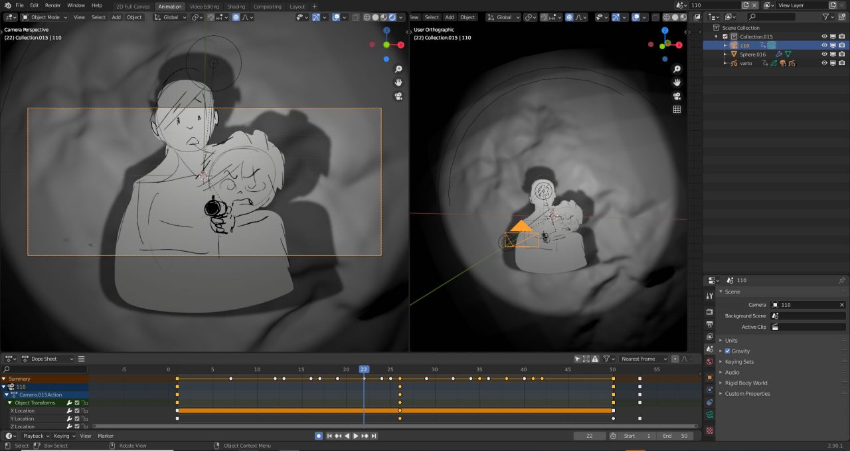Click the End frame field showing 50
This screenshot has height=451, width=850.
click(676, 436)
